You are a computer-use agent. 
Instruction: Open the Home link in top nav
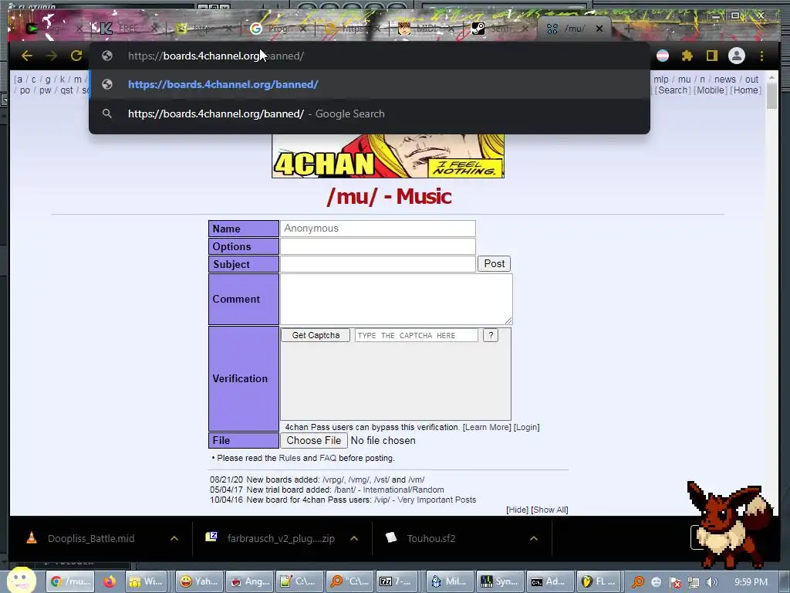pyautogui.click(x=746, y=90)
